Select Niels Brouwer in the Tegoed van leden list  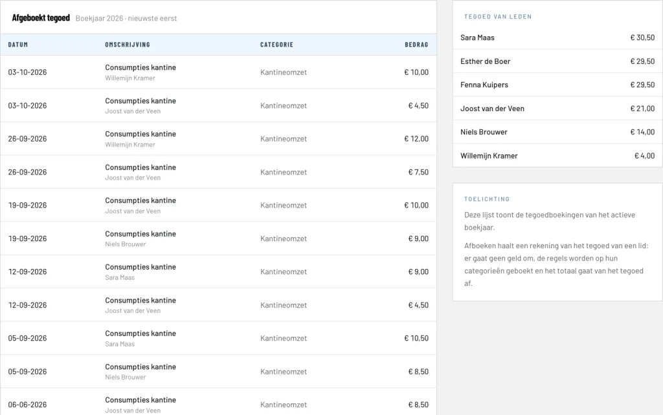click(x=484, y=132)
